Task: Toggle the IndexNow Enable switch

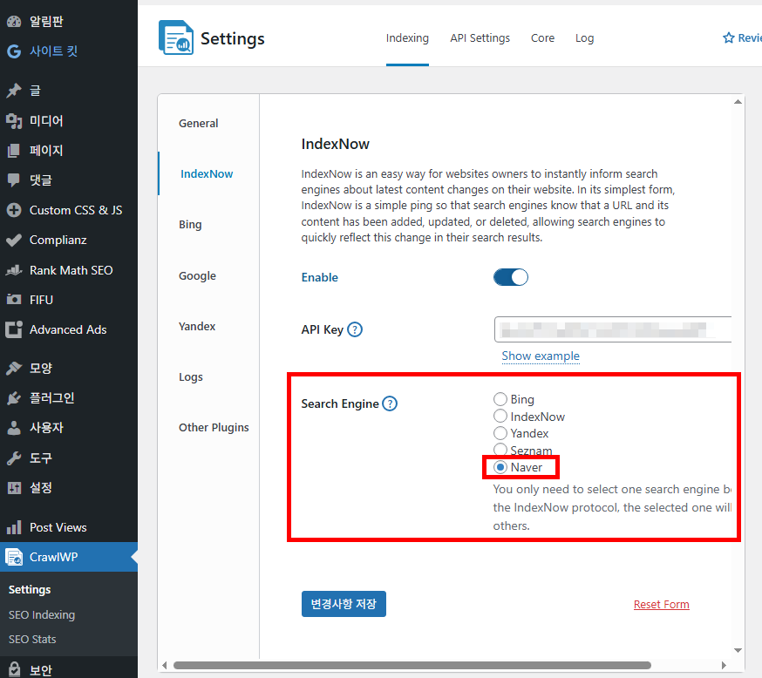Action: pyautogui.click(x=510, y=277)
